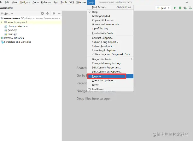
Task: Select gavc.py in project tree
Action: [x=11, y=30]
